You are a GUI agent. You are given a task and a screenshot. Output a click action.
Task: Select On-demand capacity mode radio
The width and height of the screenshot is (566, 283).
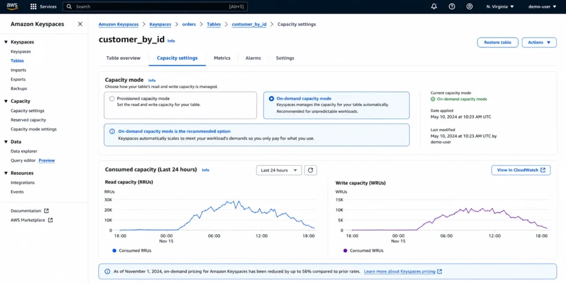click(x=271, y=98)
